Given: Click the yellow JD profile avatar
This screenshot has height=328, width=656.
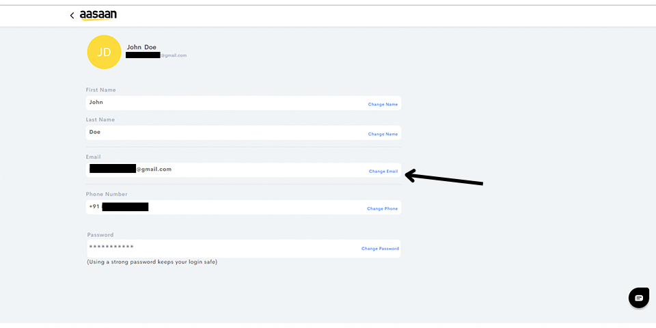Looking at the screenshot, I should 104,53.
